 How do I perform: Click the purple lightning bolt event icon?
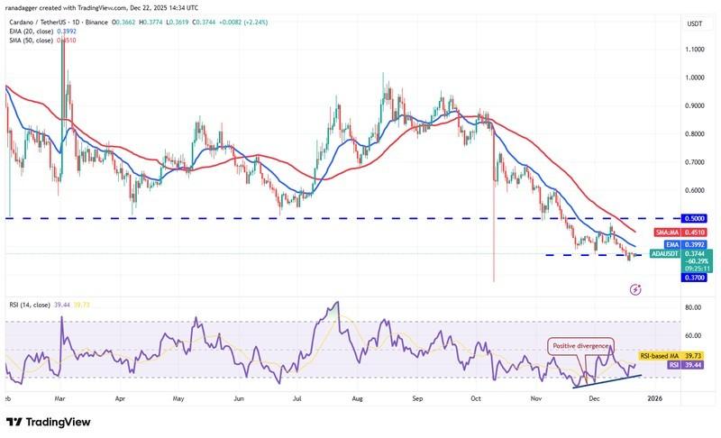click(x=635, y=289)
